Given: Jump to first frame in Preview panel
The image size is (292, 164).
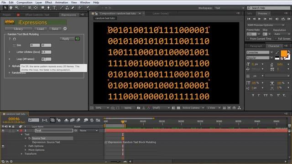Looking at the screenshot, I should (x=249, y=19).
